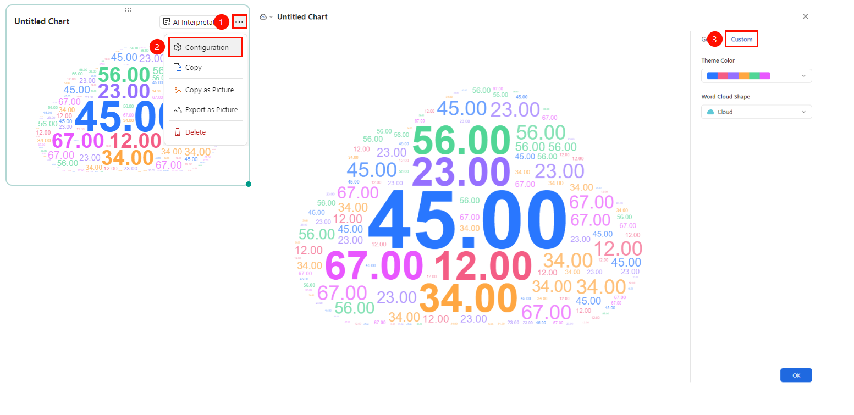The width and height of the screenshot is (854, 415).
Task: Click the largest magenta 67.00 in dialog word cloud
Action: pyautogui.click(x=374, y=267)
